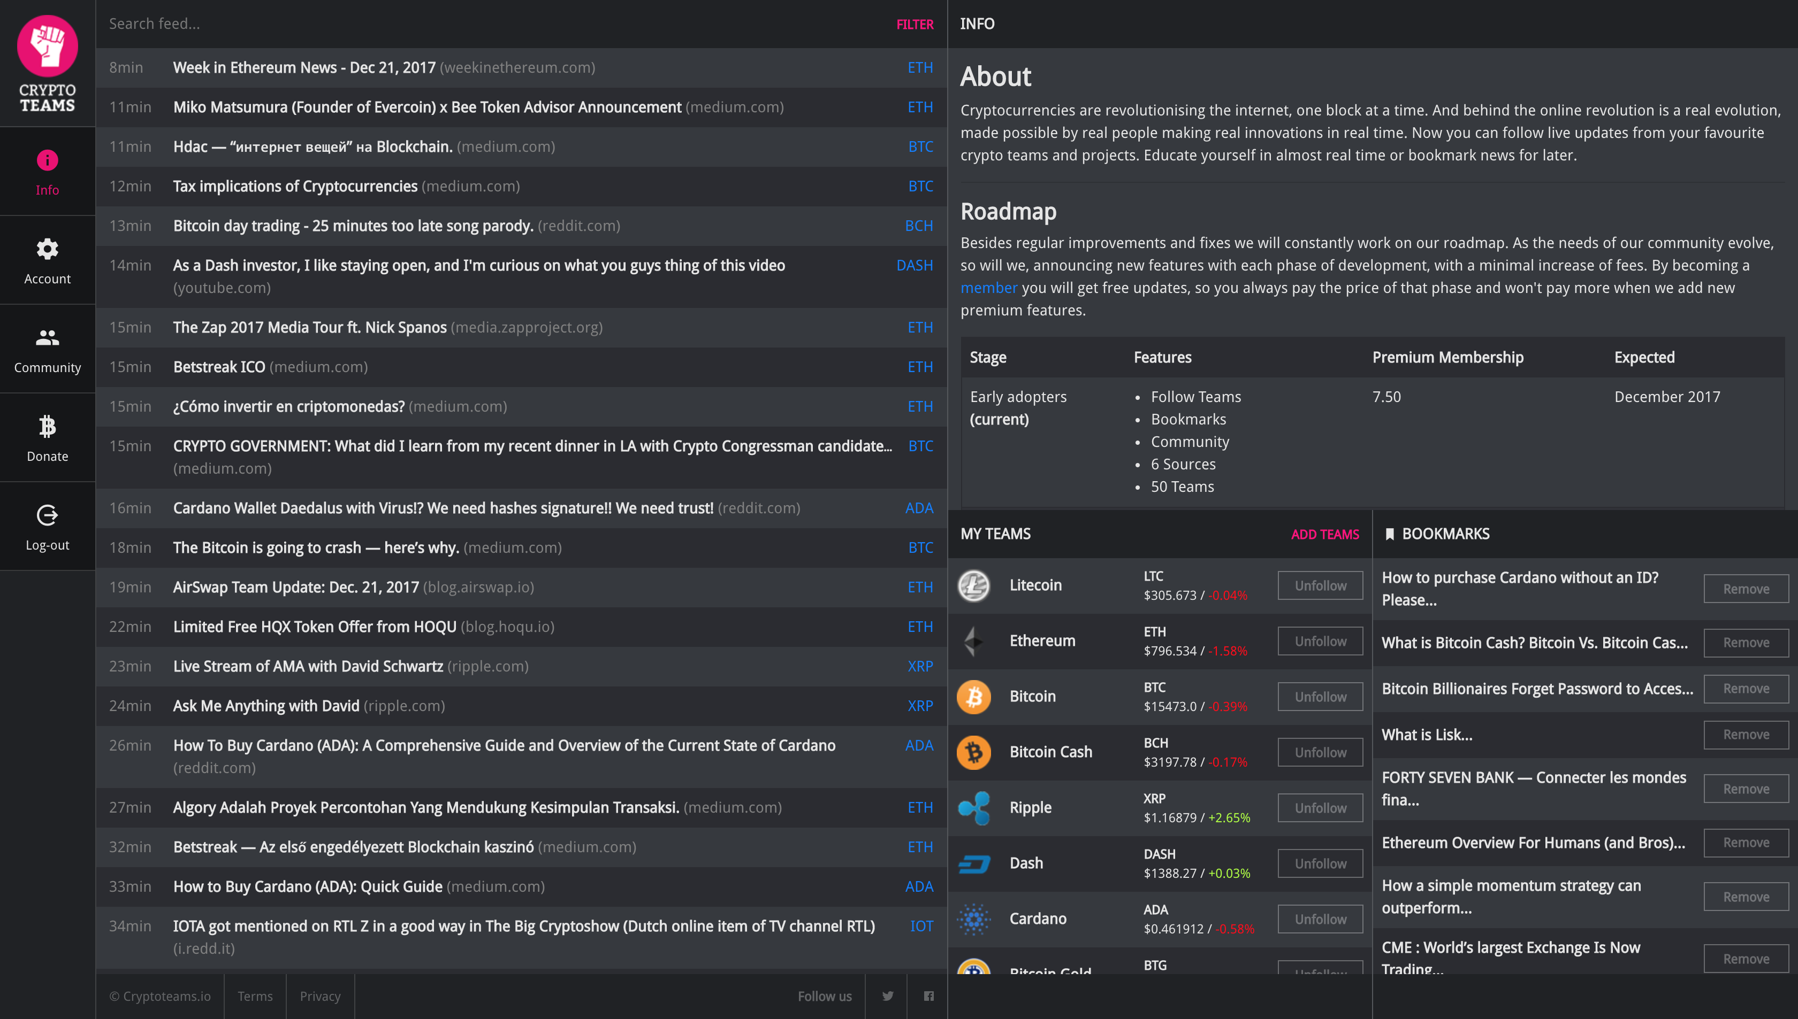Remove the 'What is Lisk' bookmark
This screenshot has height=1019, width=1798.
click(1746, 735)
